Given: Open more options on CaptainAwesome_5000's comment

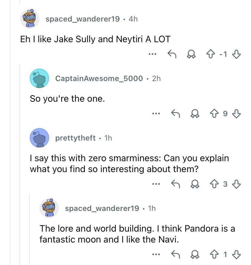Looking at the screenshot, I should [x=156, y=114].
